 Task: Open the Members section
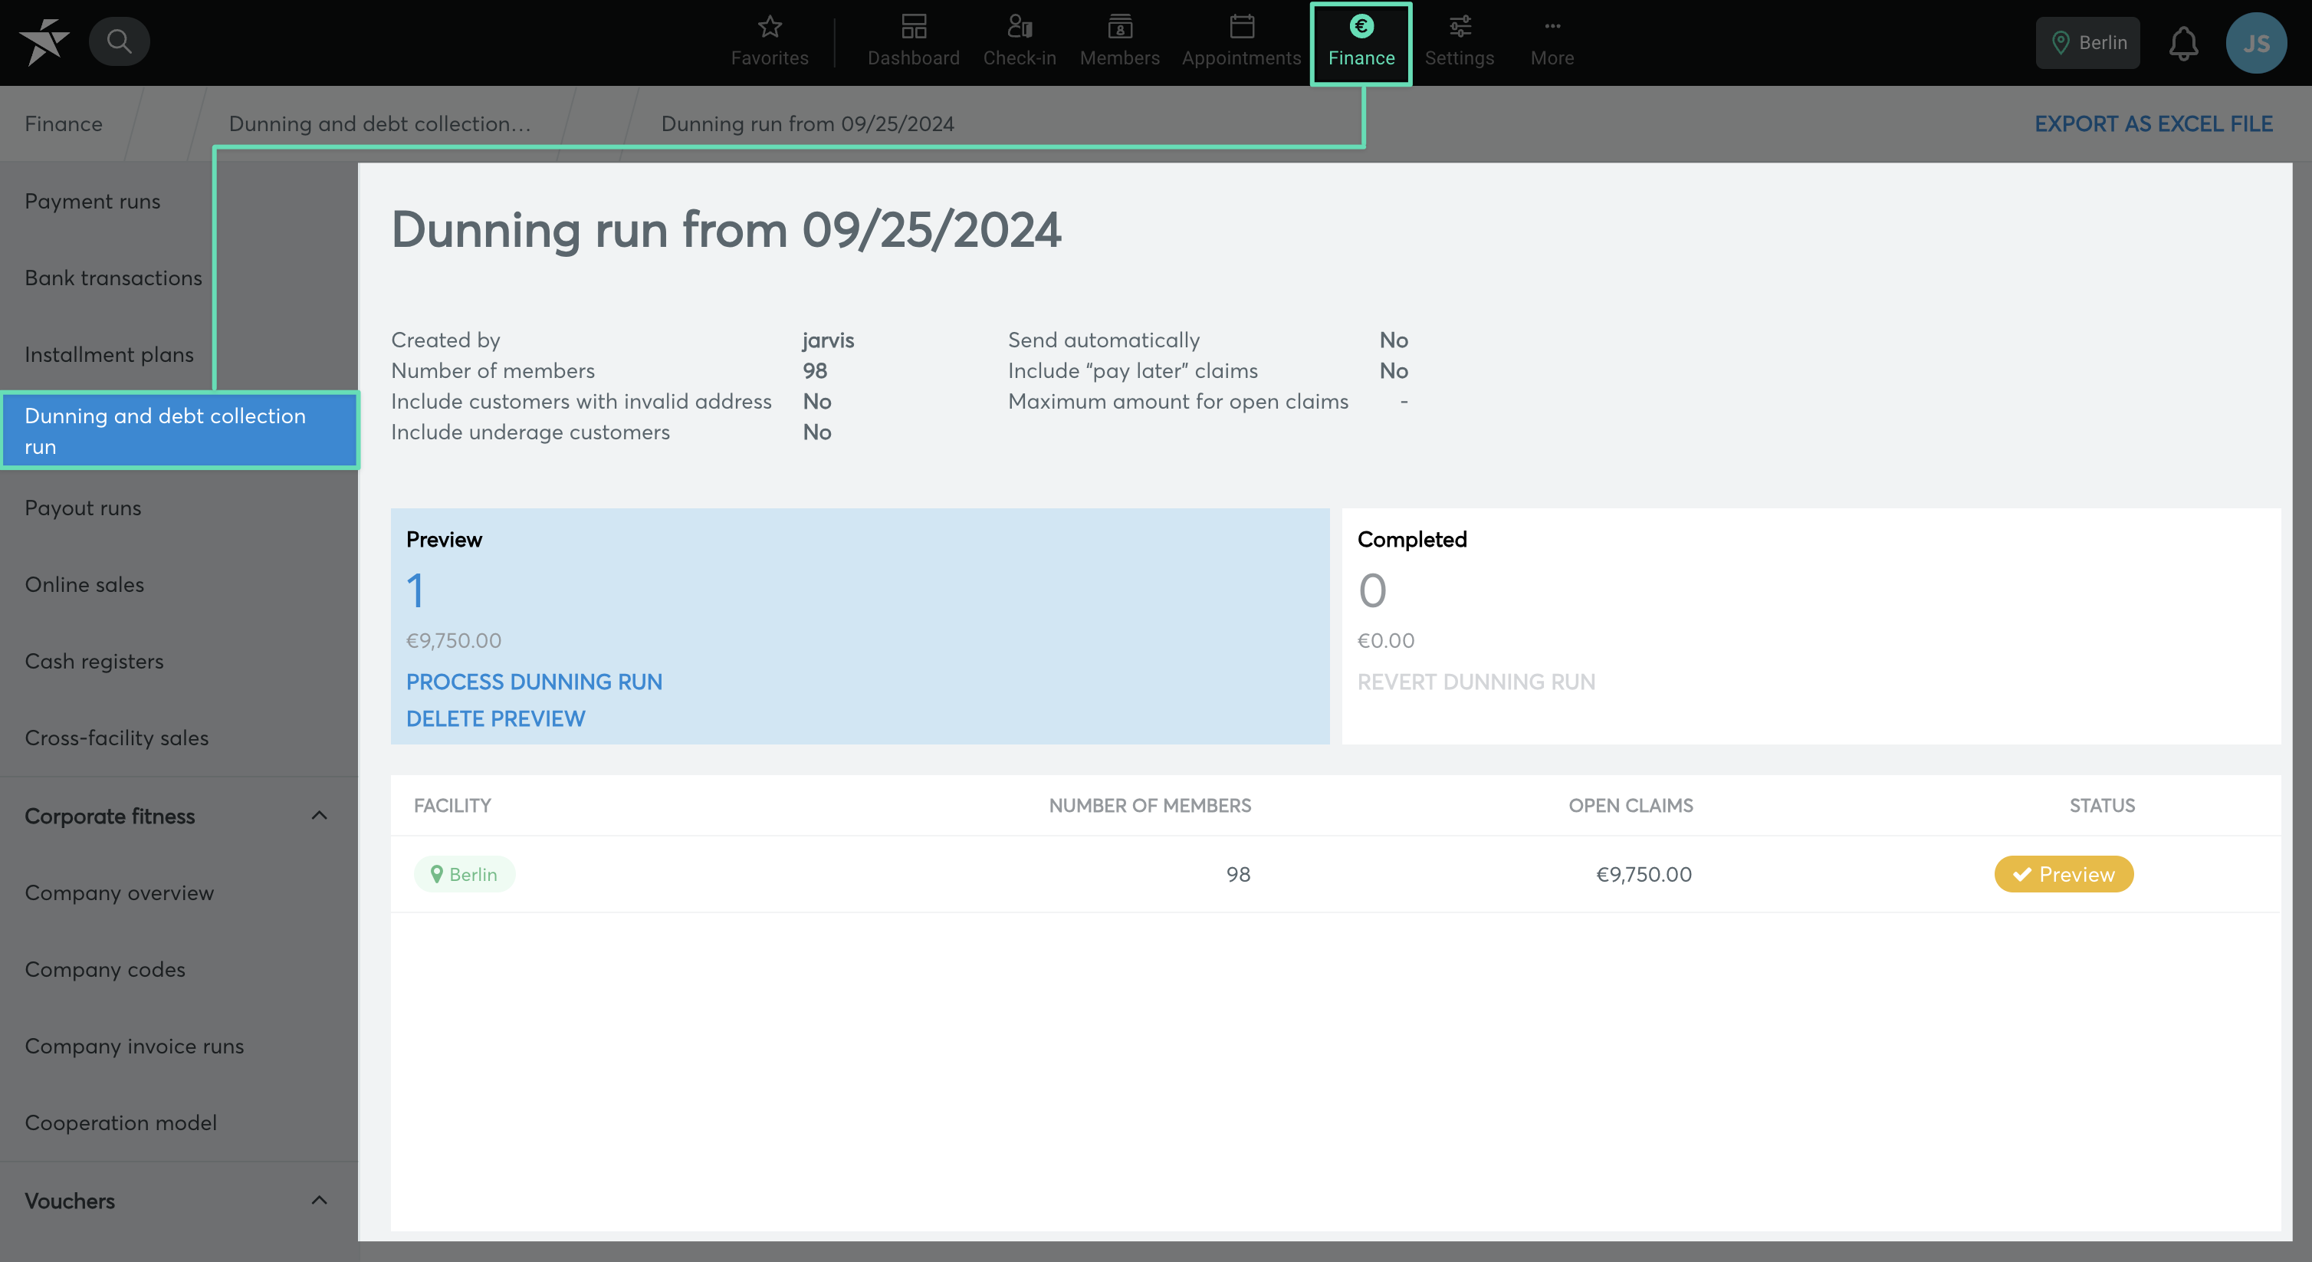[x=1119, y=42]
